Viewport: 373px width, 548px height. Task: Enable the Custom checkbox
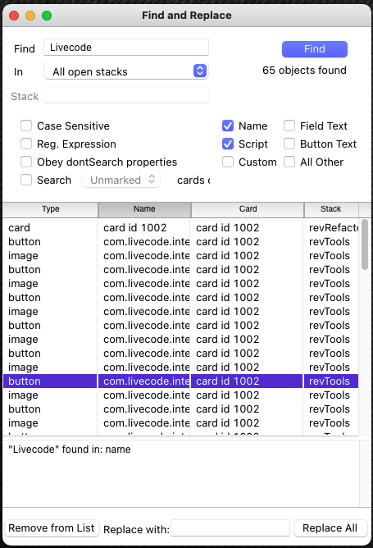[228, 162]
